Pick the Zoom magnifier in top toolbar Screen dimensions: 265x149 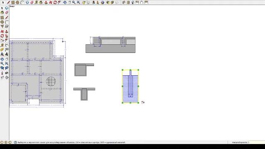pos(74,2)
